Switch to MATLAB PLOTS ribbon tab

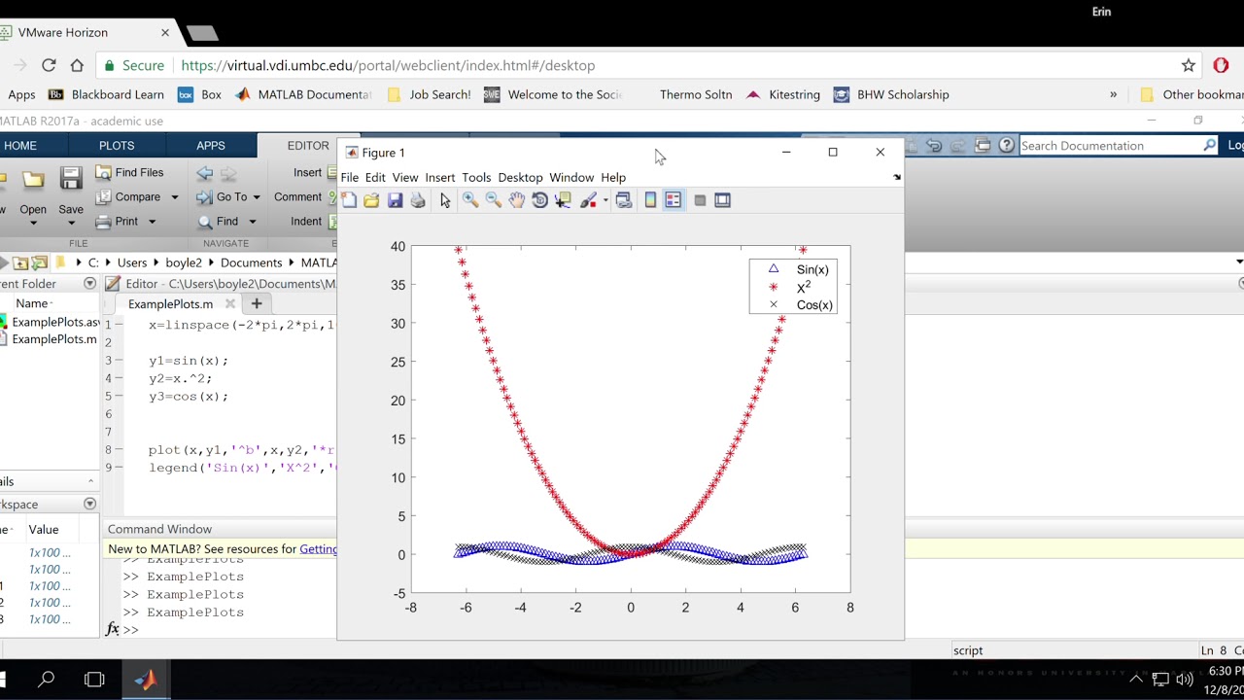coord(117,146)
